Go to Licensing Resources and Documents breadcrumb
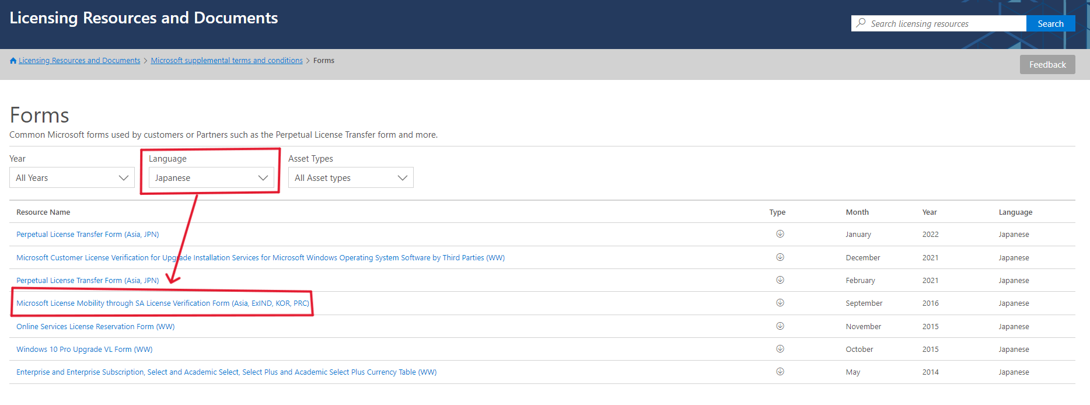1090x405 pixels. [x=79, y=61]
